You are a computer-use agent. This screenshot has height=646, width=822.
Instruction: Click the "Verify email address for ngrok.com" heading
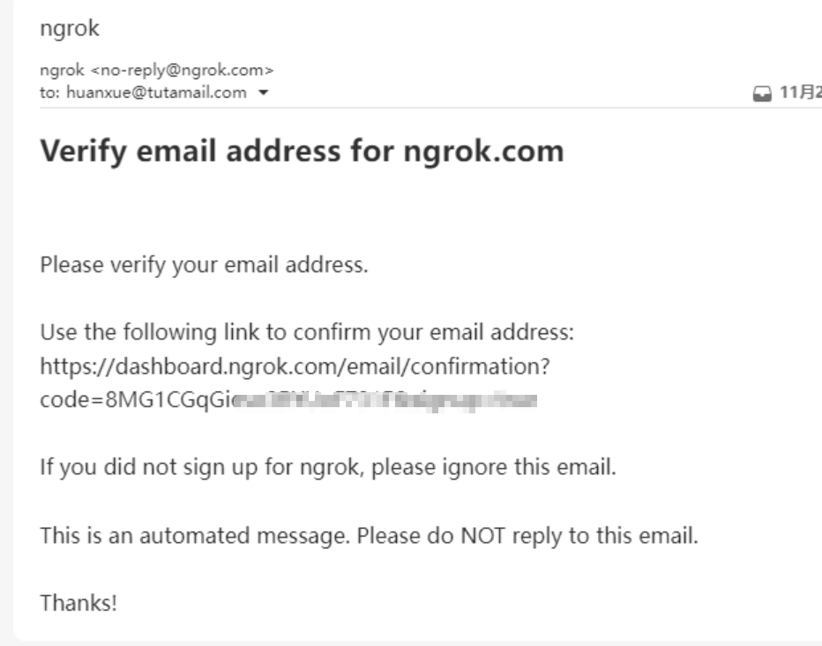point(302,152)
